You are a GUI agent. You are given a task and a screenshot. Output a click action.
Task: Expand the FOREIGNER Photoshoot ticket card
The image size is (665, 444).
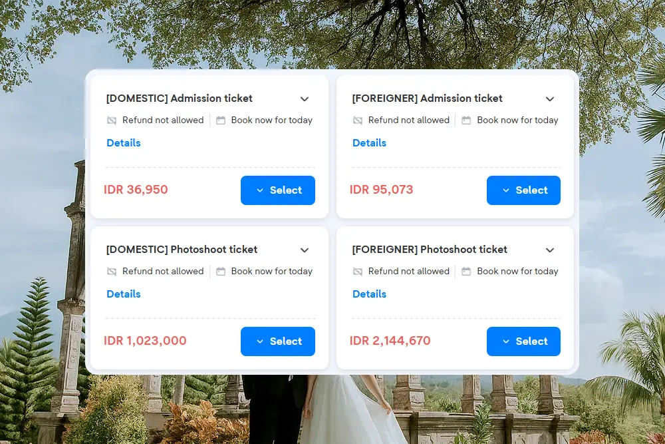coord(550,250)
